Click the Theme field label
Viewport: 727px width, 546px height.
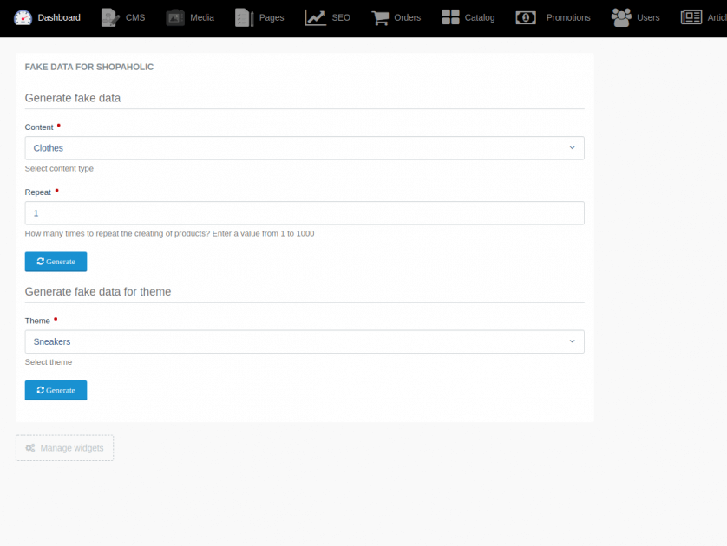[37, 321]
